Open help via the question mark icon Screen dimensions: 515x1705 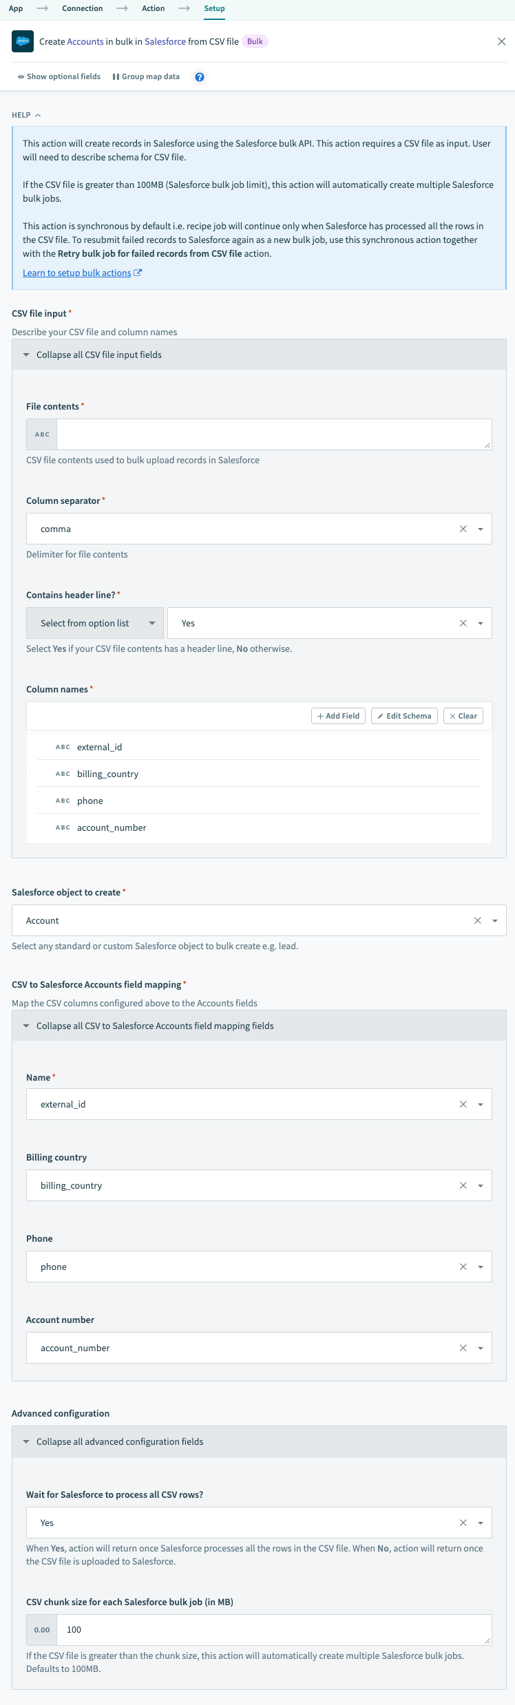(x=199, y=76)
